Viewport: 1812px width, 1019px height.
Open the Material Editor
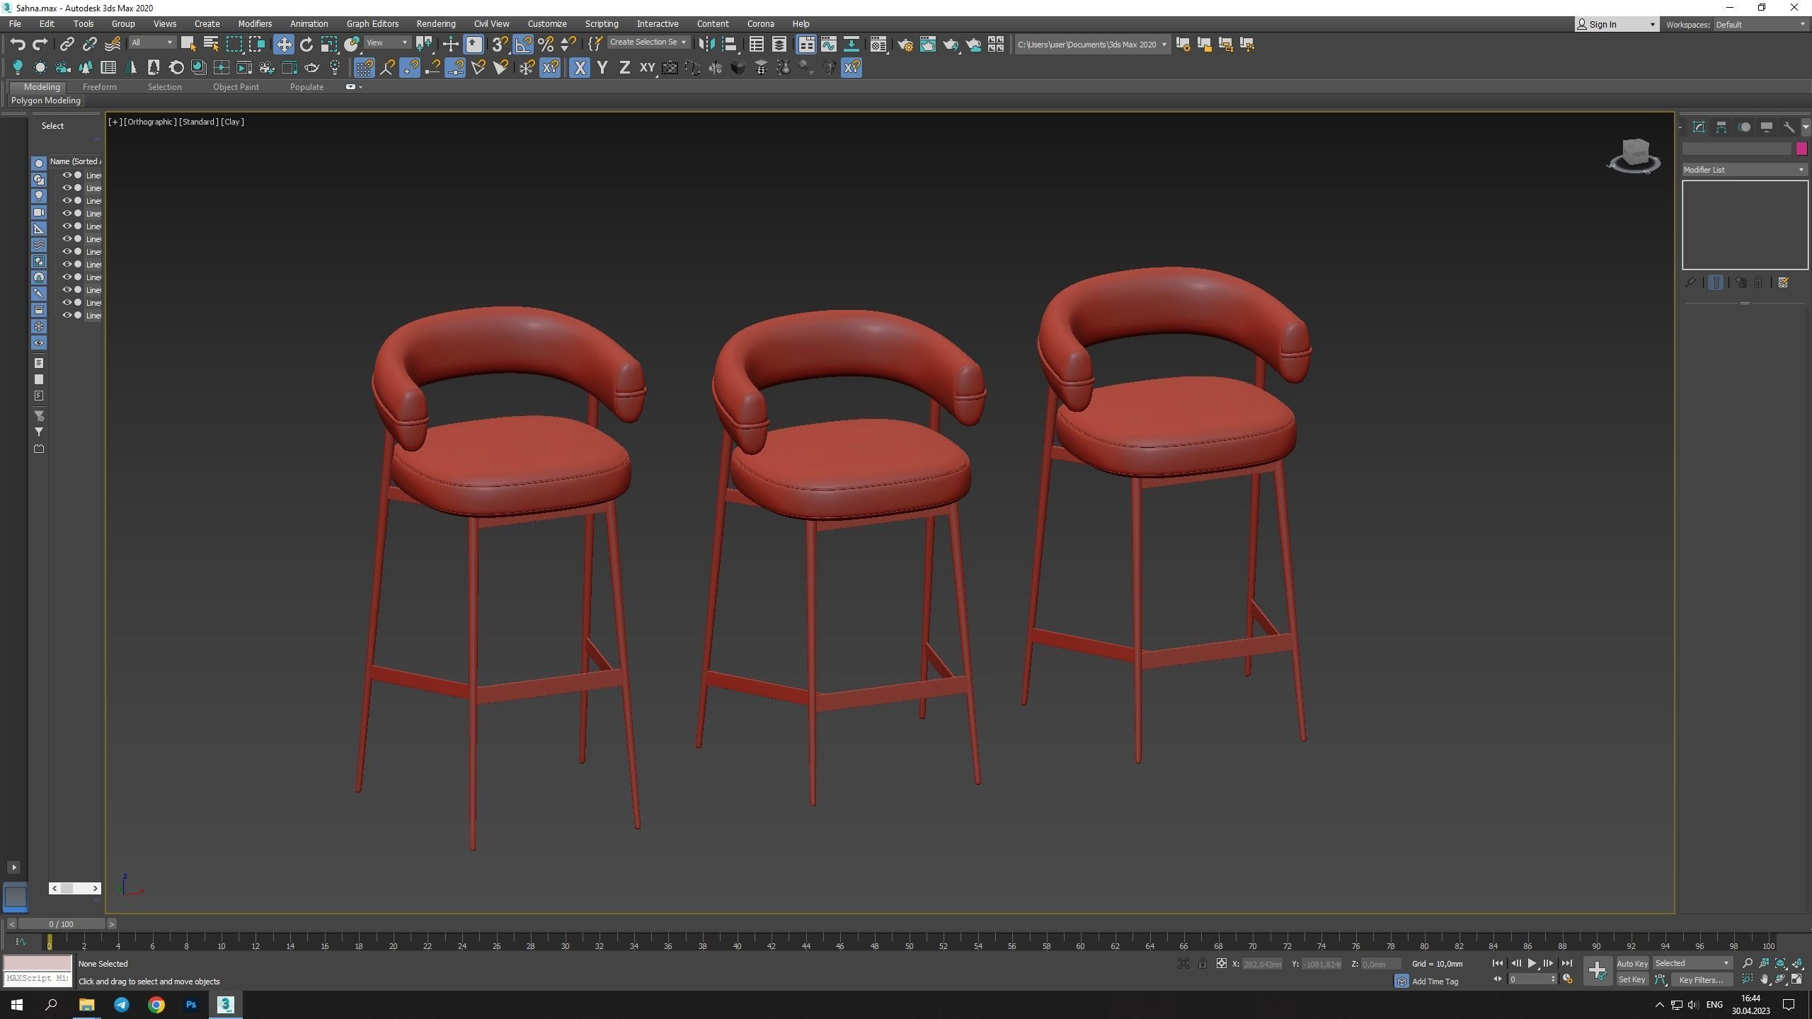pos(878,45)
